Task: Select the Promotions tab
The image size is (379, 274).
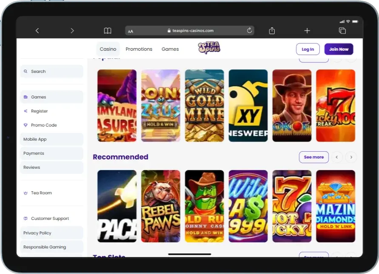Action: pos(139,49)
